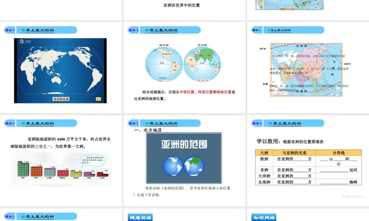Click the left globe in 亚洲的范围 animation
This screenshot has height=221, width=369.
click(173, 166)
